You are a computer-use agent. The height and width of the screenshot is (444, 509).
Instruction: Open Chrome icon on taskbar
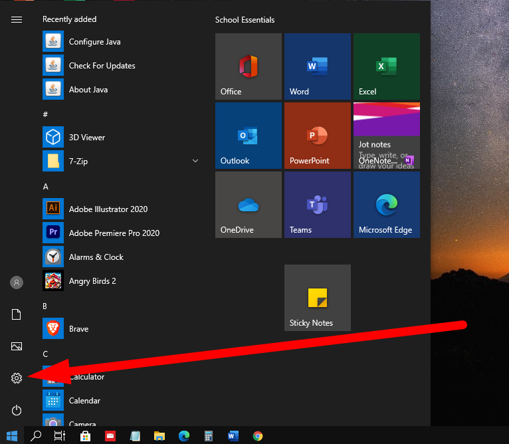pyautogui.click(x=258, y=436)
